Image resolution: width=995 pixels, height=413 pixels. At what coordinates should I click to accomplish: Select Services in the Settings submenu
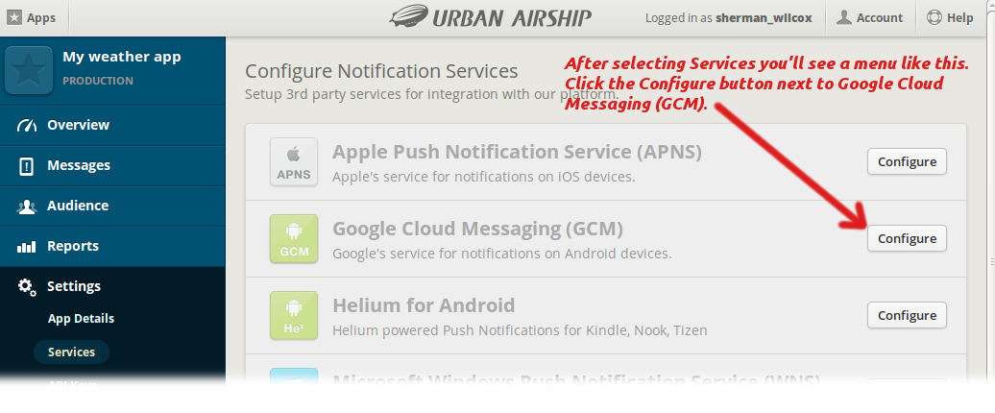pos(71,352)
